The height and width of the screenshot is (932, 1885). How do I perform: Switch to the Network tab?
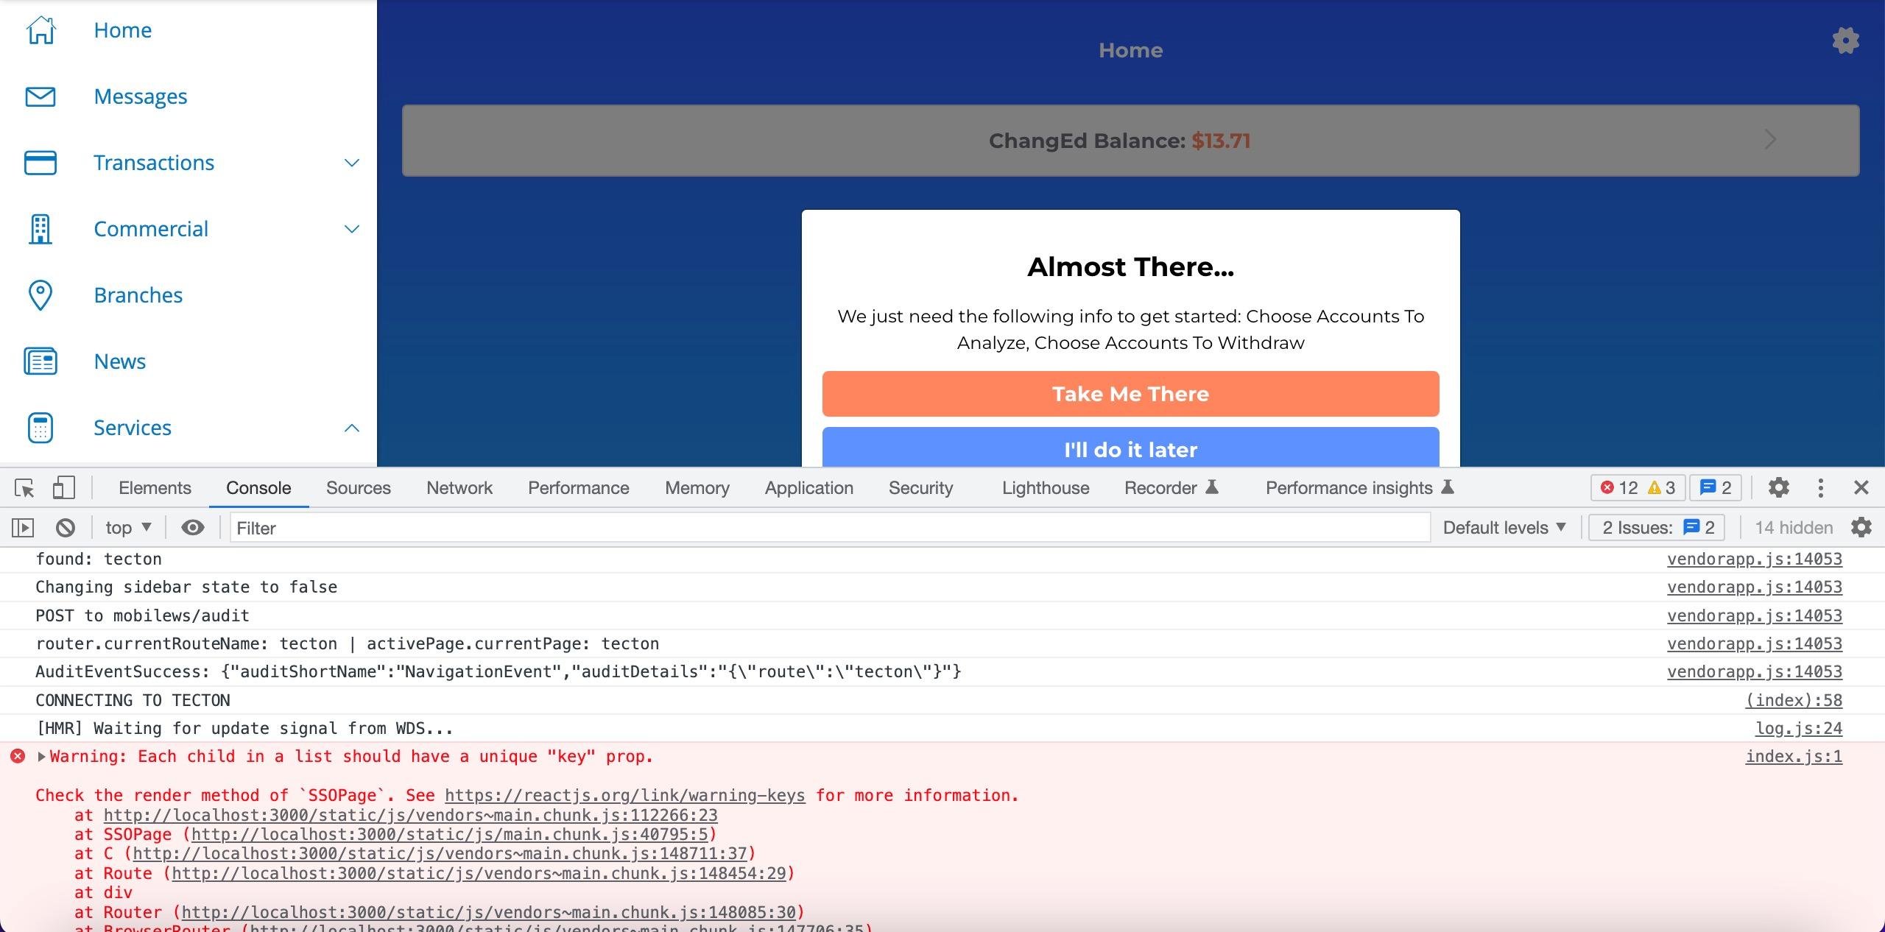click(x=459, y=488)
